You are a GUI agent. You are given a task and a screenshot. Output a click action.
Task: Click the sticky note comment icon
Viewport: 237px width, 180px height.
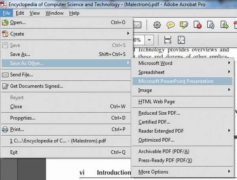click(171, 25)
